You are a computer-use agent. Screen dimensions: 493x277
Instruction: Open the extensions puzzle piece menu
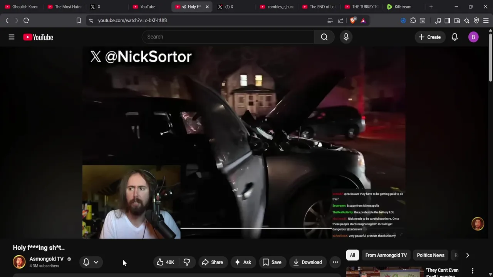coord(413,20)
